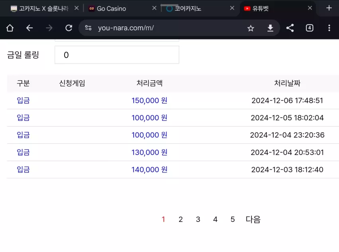Click the 구분 column header

click(23, 83)
